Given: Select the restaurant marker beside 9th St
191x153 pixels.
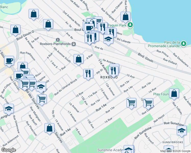Looking at the screenshot, I should (88, 74).
